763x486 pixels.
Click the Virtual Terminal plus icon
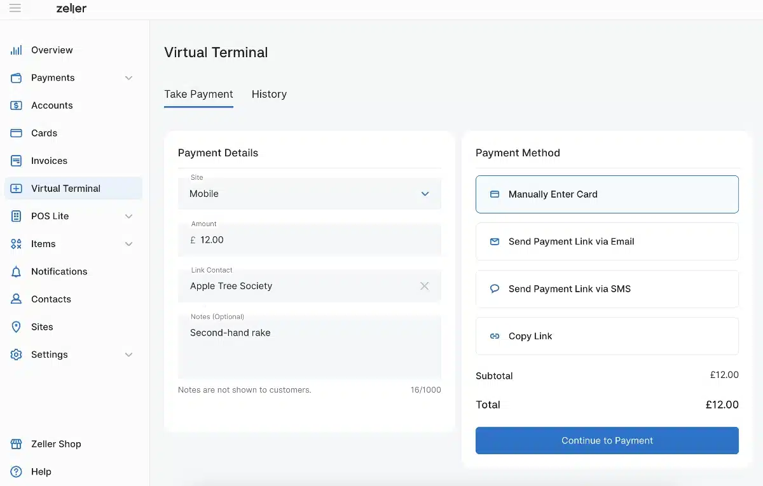(17, 189)
